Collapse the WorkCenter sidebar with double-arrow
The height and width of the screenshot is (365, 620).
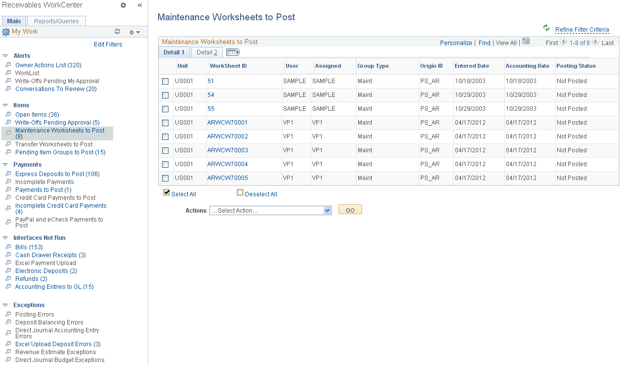point(139,5)
